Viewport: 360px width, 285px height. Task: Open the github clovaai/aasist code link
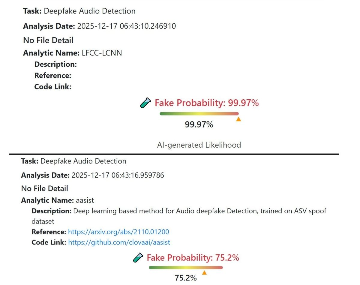[x=119, y=242]
